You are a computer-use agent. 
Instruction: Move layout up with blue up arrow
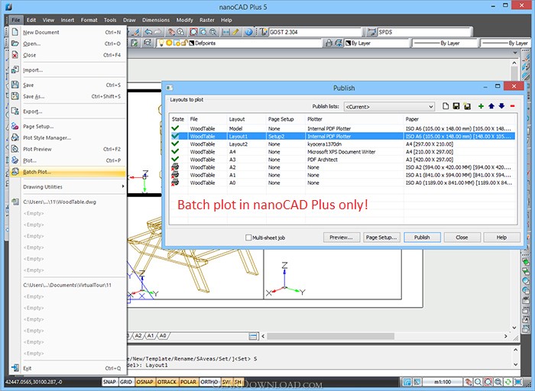click(x=491, y=106)
